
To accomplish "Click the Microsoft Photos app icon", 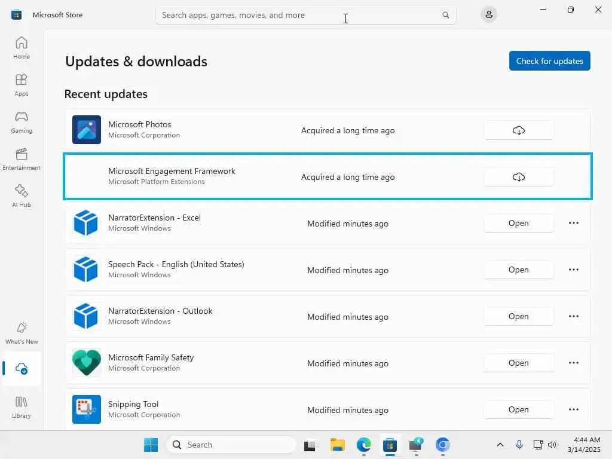I will click(x=87, y=130).
